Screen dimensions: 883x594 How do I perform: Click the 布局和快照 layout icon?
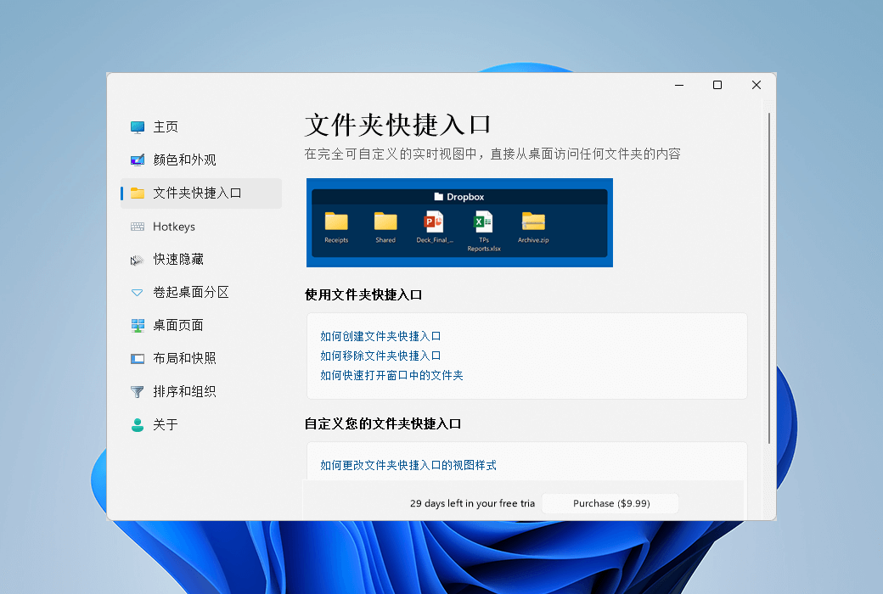pyautogui.click(x=138, y=359)
